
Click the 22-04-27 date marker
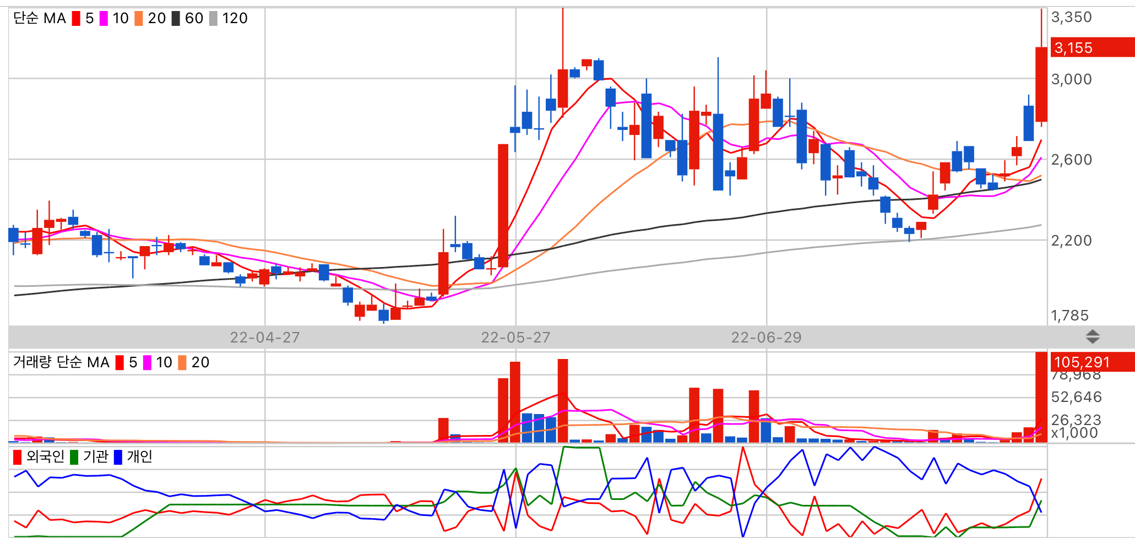point(265,338)
